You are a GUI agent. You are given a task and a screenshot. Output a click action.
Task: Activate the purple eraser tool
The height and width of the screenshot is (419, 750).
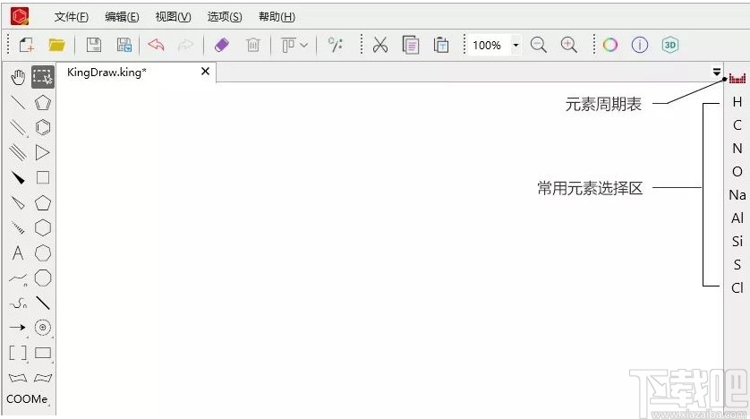tap(221, 45)
